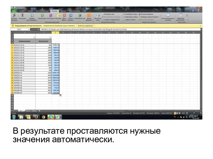Open the Date and Time functions icon
This screenshot has width=213, height=159.
65,15
